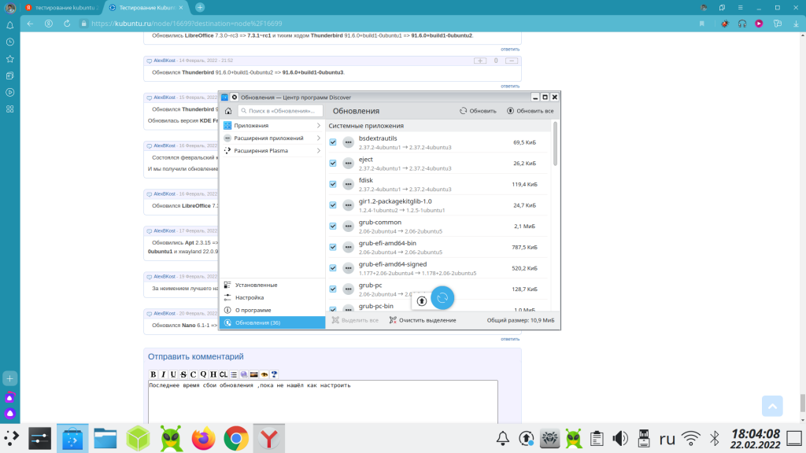The width and height of the screenshot is (806, 453).
Task: Expand details button for eject
Action: click(x=349, y=164)
